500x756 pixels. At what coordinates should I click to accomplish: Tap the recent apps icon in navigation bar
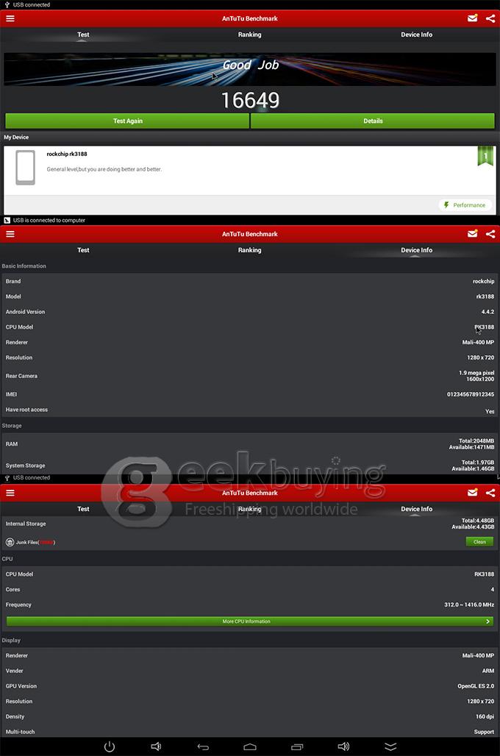[297, 747]
